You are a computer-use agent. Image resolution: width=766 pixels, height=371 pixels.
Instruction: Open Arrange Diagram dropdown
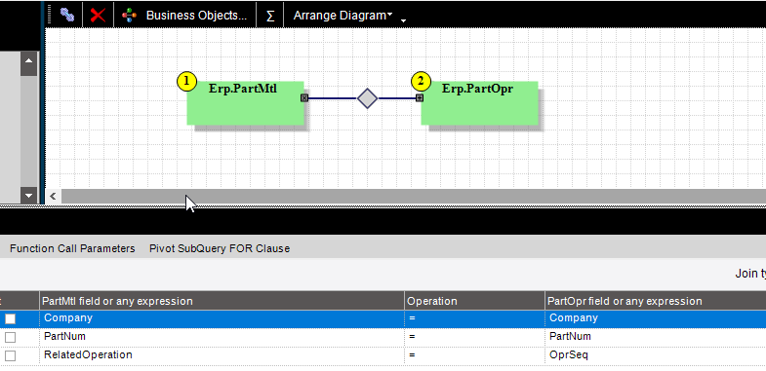tap(343, 16)
